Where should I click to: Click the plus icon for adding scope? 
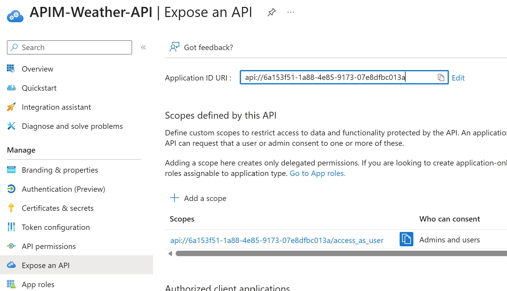pyautogui.click(x=174, y=198)
